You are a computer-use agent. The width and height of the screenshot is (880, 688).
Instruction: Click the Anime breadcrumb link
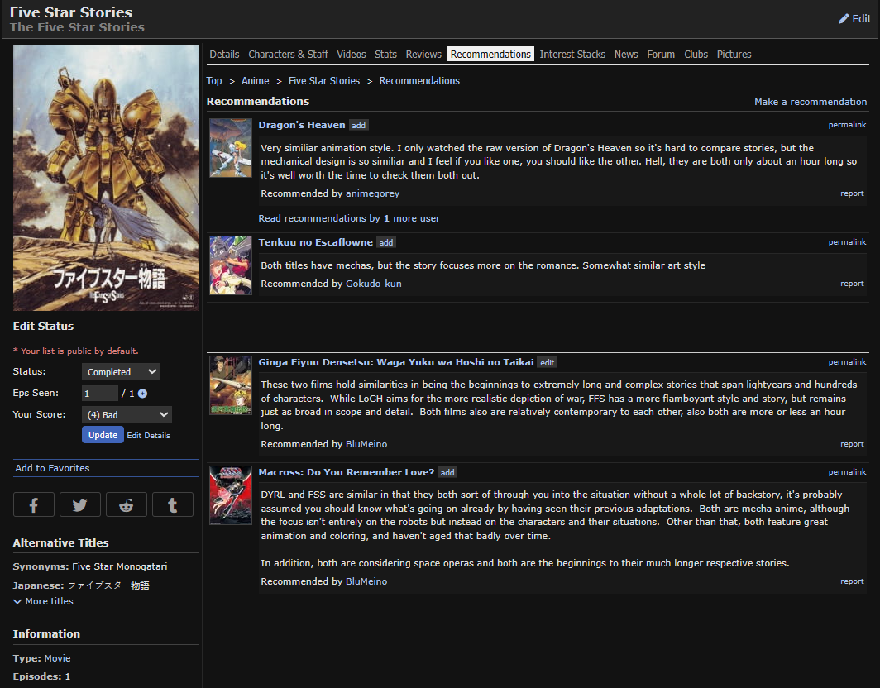[x=256, y=81]
